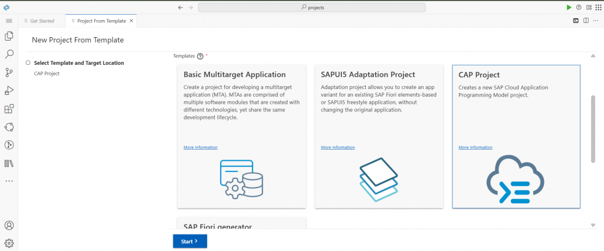Open the Templates help question mark icon
This screenshot has height=251, width=604.
(200, 56)
